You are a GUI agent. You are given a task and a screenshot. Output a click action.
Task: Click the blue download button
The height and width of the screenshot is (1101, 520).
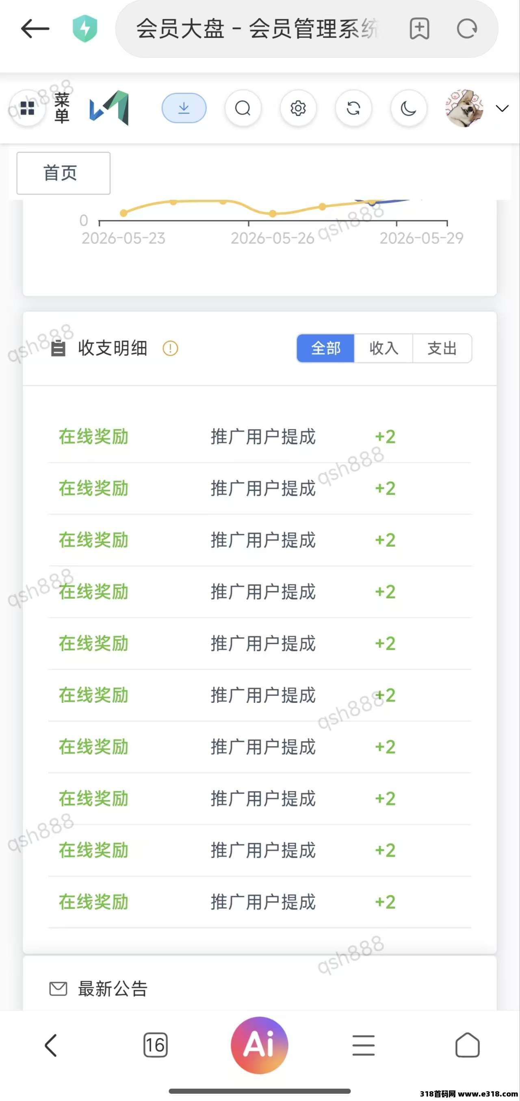pyautogui.click(x=184, y=108)
